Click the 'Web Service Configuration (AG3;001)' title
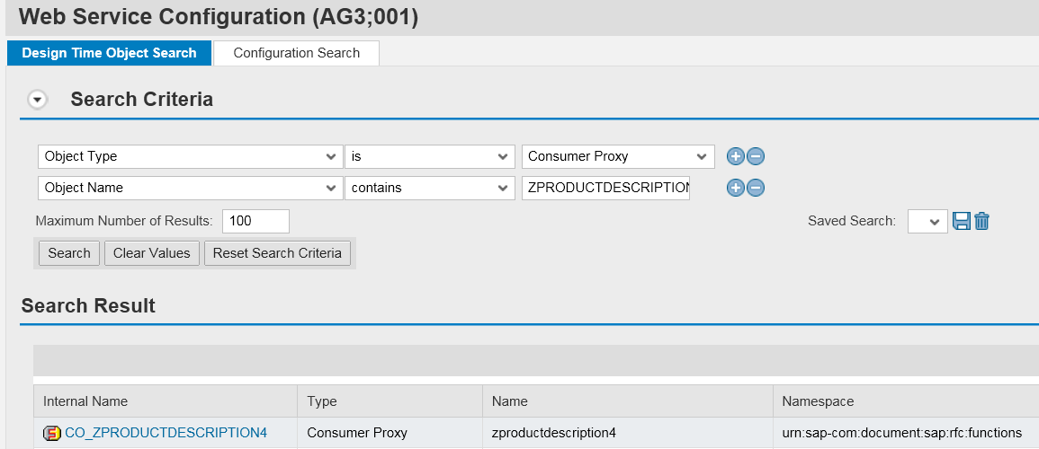The height and width of the screenshot is (449, 1039). [219, 16]
